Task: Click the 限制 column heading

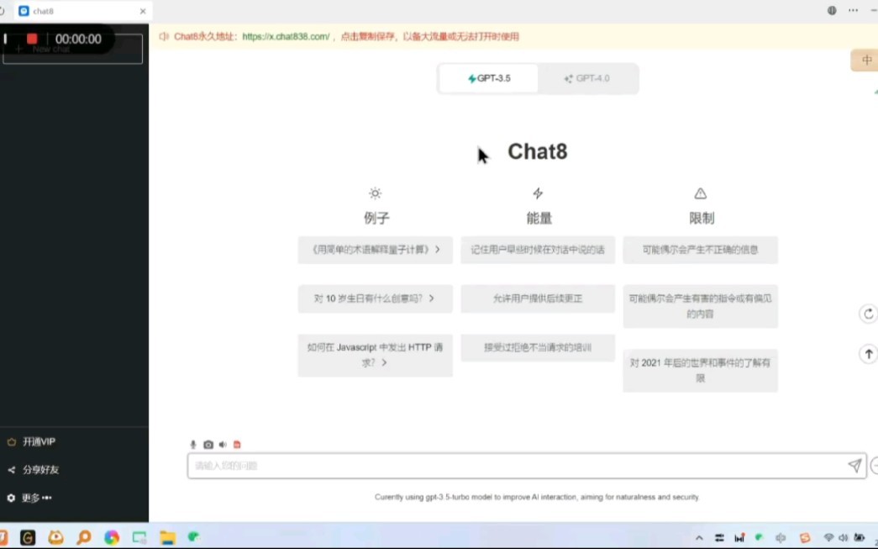Action: coord(701,218)
